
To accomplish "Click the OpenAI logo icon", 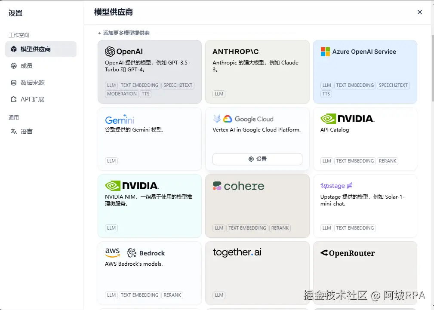I will tap(110, 52).
